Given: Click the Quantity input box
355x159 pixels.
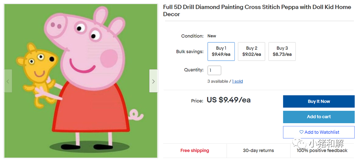Looking at the screenshot, I should click(214, 70).
